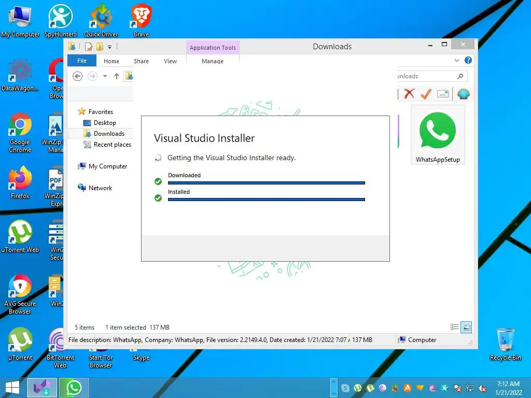
Task: Open Explorer help question mark
Action: [468, 60]
